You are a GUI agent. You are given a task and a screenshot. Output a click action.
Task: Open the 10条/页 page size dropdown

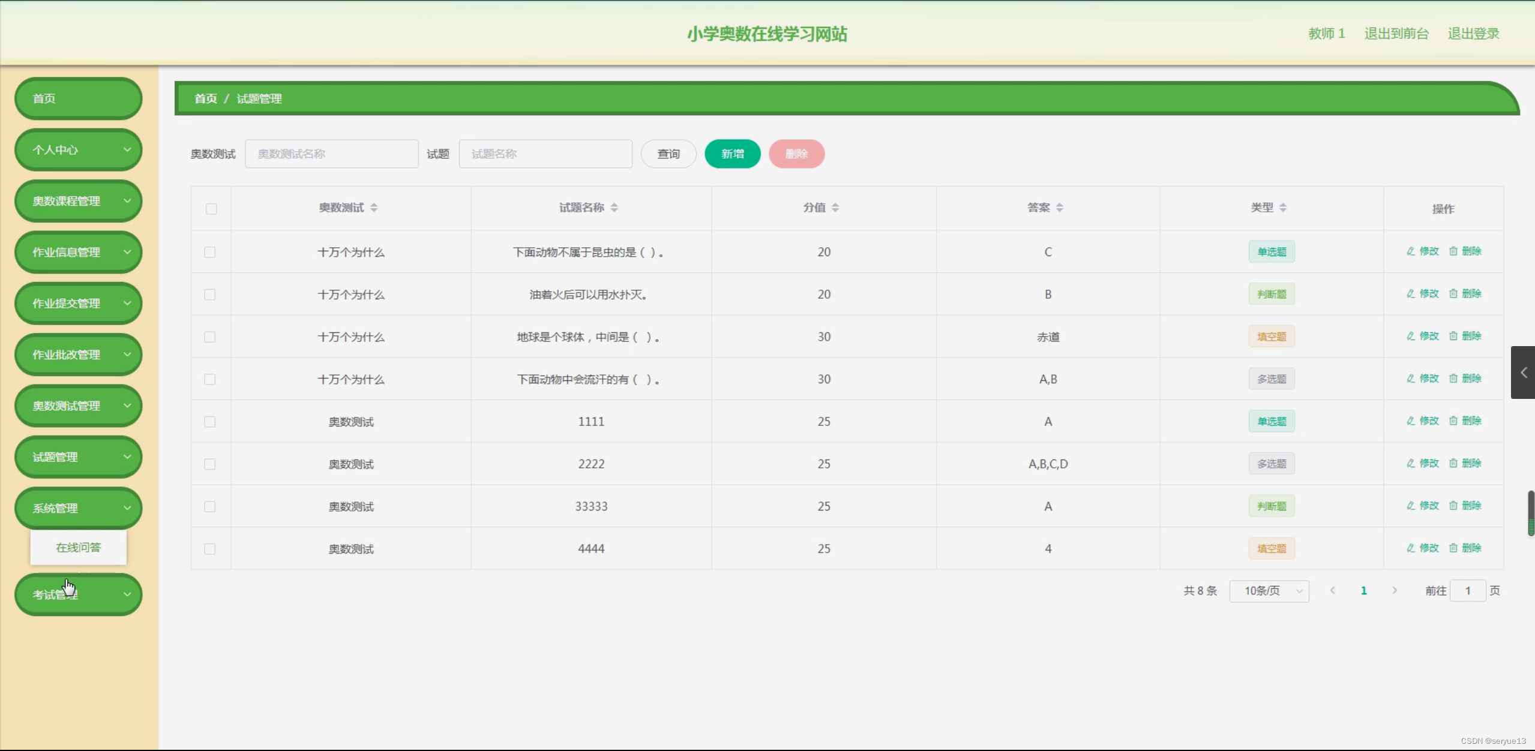pos(1269,591)
